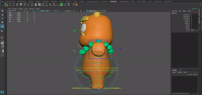The width and height of the screenshot is (202, 95).
Task: Select the Paint selection tool
Action: [x=2, y=18]
